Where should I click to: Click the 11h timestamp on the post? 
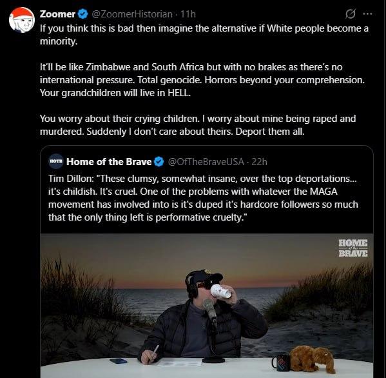coord(188,14)
